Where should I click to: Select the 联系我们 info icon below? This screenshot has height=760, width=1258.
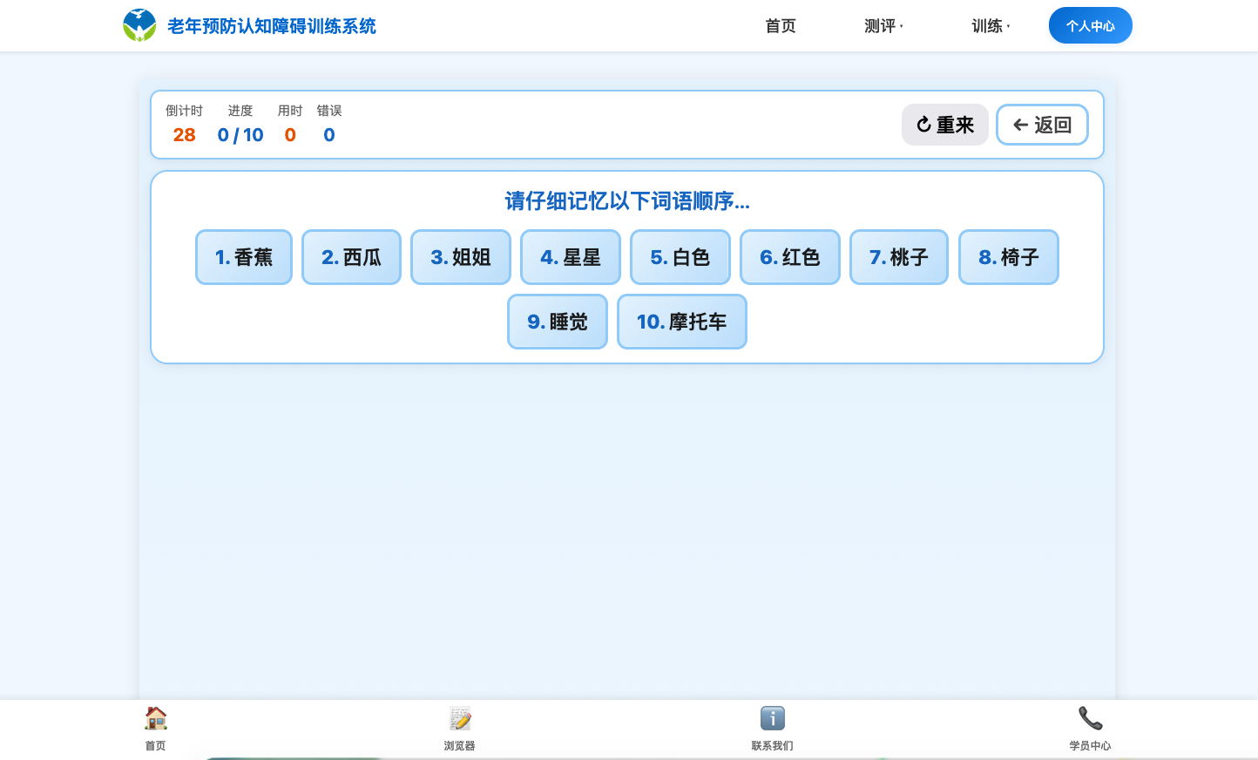pyautogui.click(x=772, y=718)
